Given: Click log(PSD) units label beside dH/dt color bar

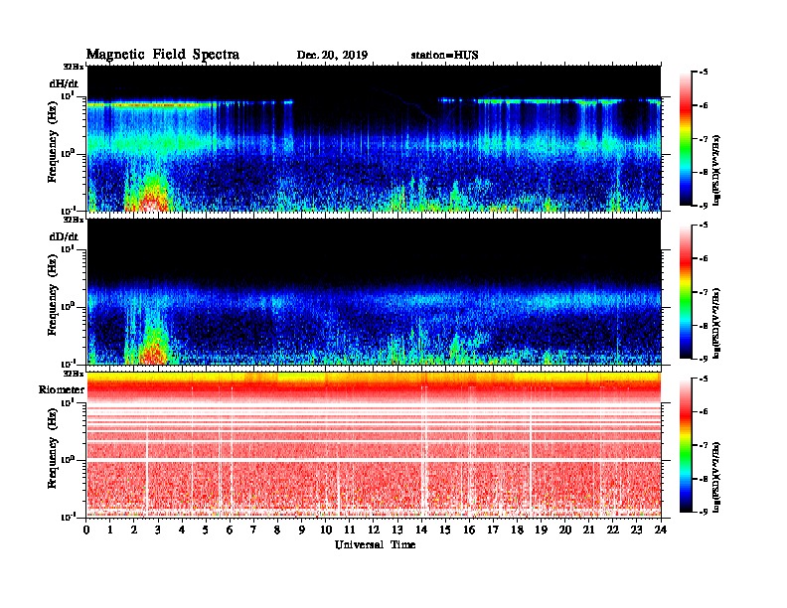Looking at the screenshot, I should 716,170.
